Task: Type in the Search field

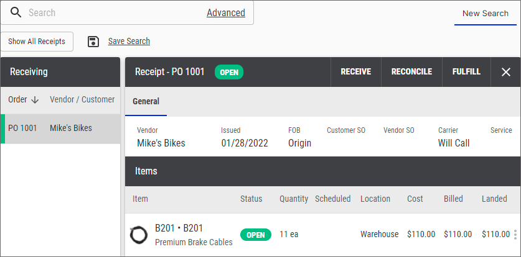Action: tap(112, 12)
